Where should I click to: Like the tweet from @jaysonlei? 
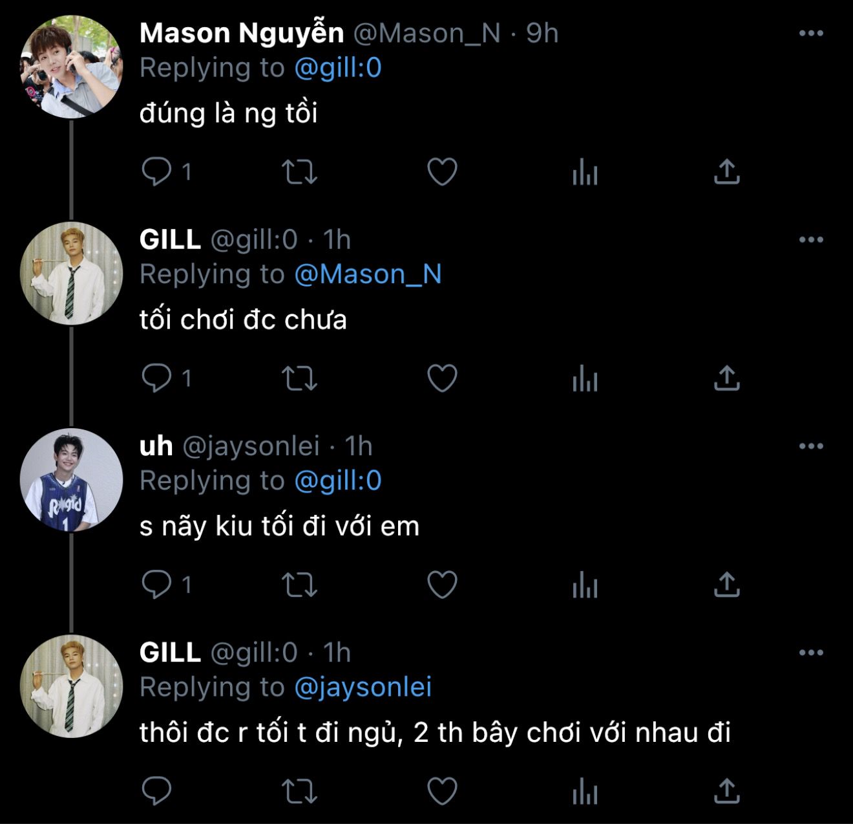pyautogui.click(x=443, y=585)
